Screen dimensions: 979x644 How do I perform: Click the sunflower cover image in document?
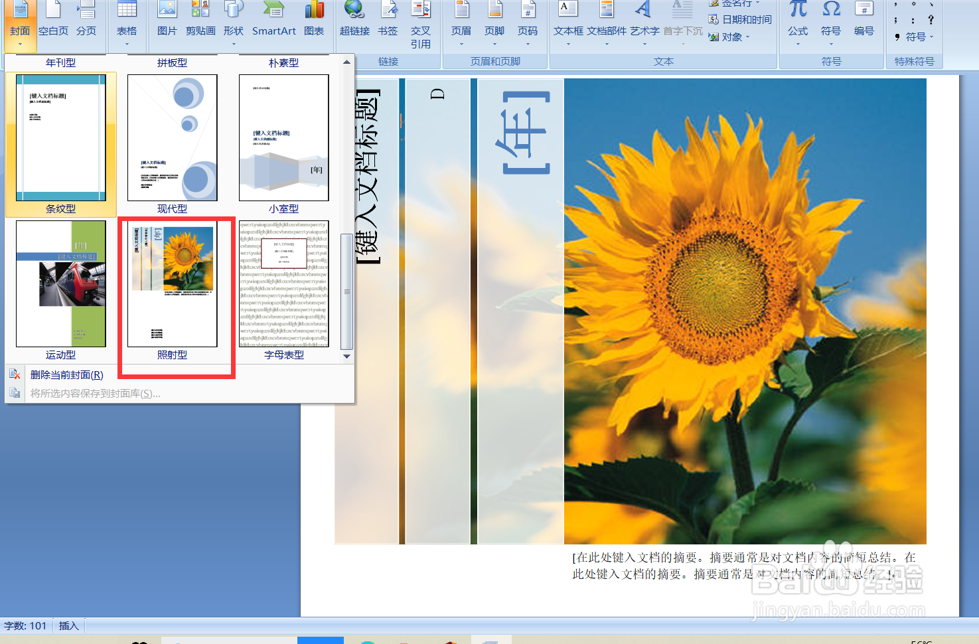[x=745, y=311]
